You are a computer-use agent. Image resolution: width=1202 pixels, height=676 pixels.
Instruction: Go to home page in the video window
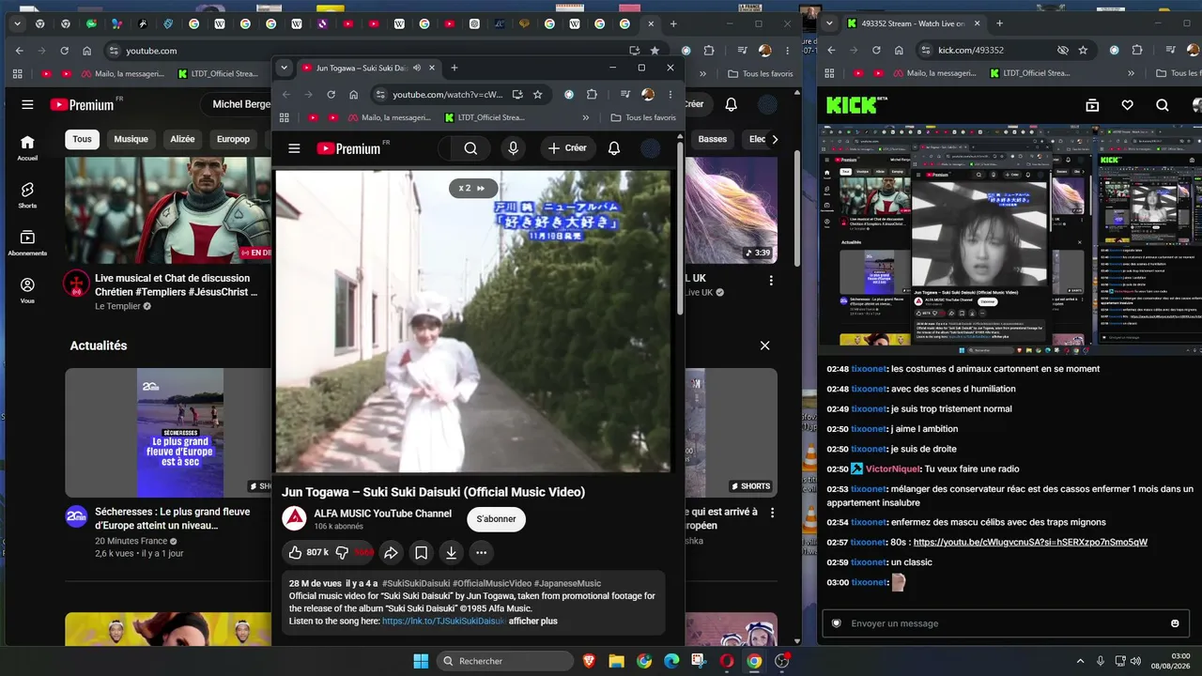click(353, 95)
